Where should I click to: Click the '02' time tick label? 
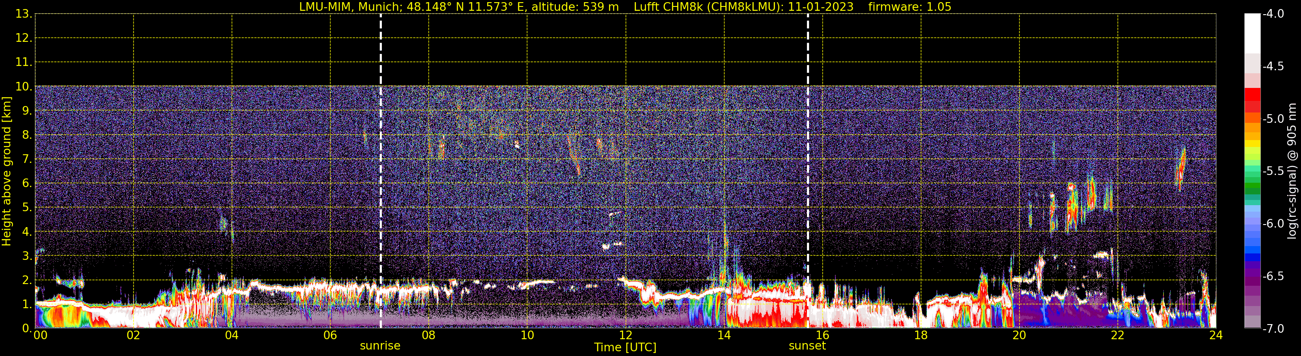click(x=133, y=335)
